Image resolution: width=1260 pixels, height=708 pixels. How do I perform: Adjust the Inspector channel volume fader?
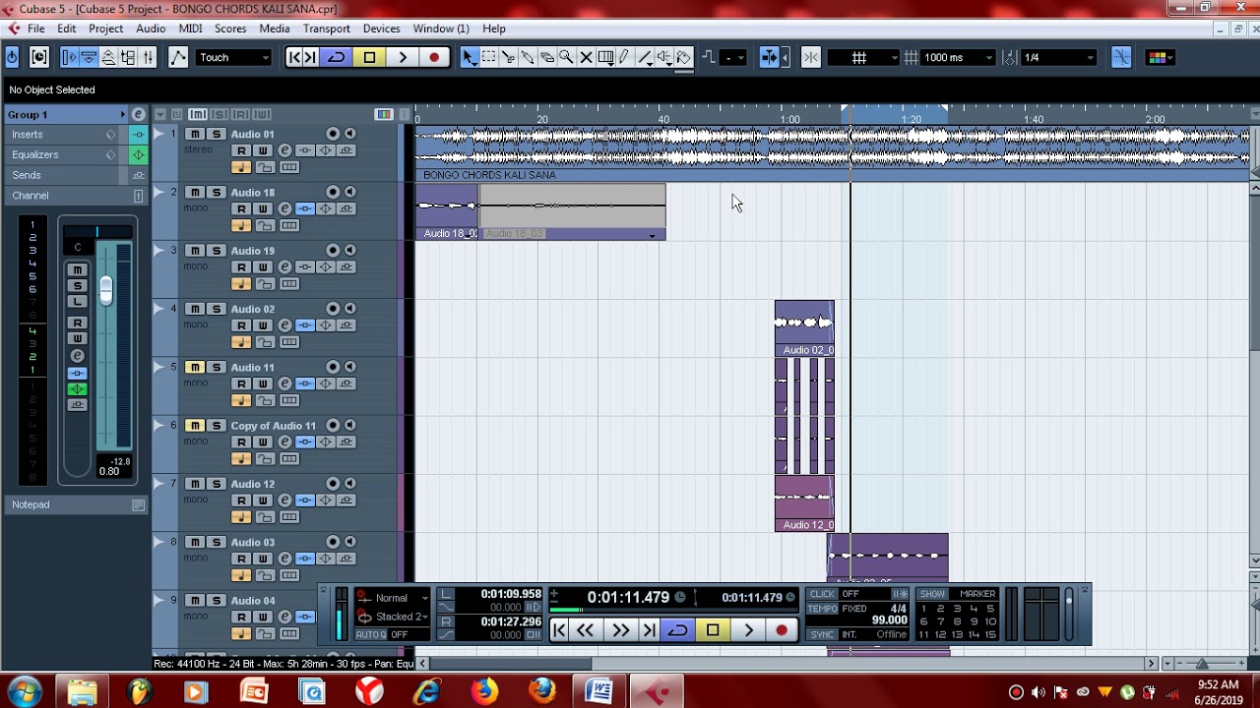pyautogui.click(x=105, y=291)
